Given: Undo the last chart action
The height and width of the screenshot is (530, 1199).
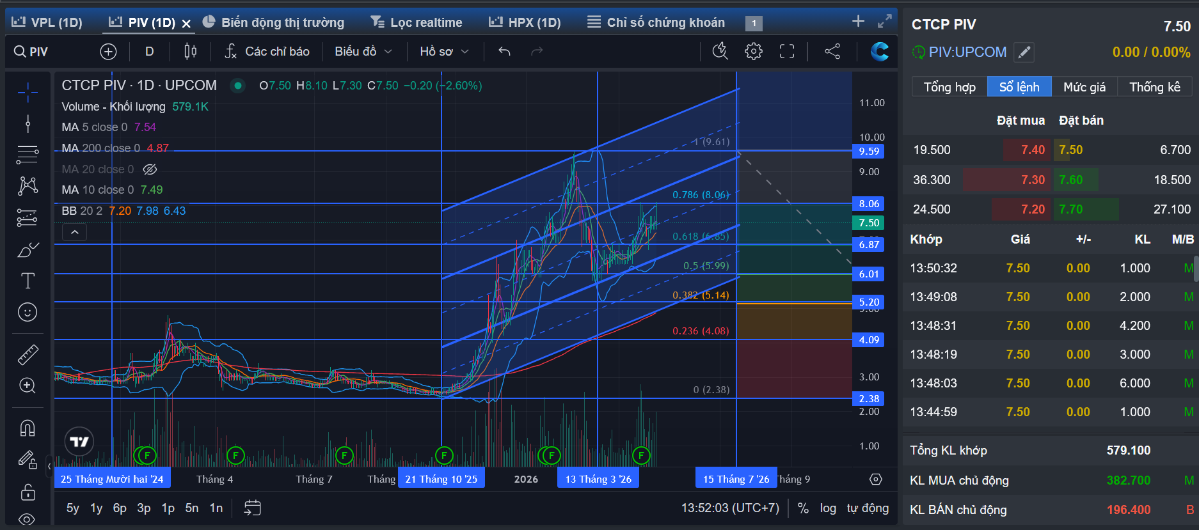Looking at the screenshot, I should (x=504, y=51).
